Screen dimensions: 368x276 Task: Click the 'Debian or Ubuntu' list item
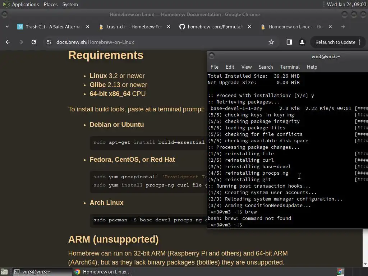[117, 125]
